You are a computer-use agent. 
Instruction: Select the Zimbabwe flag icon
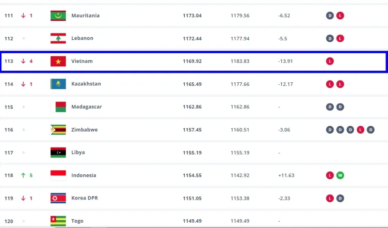click(x=58, y=130)
